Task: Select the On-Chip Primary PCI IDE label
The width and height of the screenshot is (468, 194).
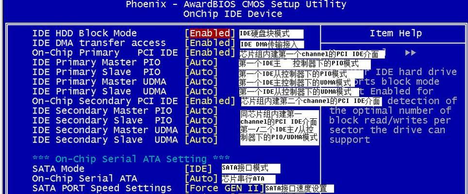Action: 105,53
